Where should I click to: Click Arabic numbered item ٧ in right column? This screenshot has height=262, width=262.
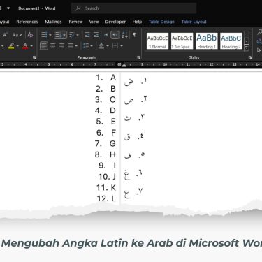pos(133,193)
